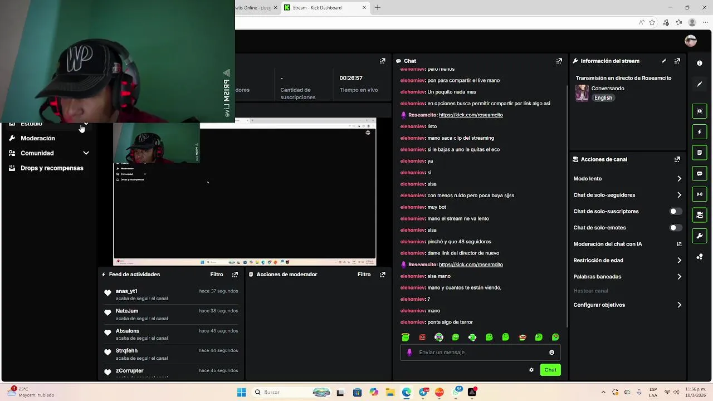Expand Restricción de edad options
This screenshot has height=401, width=713.
coord(679,260)
